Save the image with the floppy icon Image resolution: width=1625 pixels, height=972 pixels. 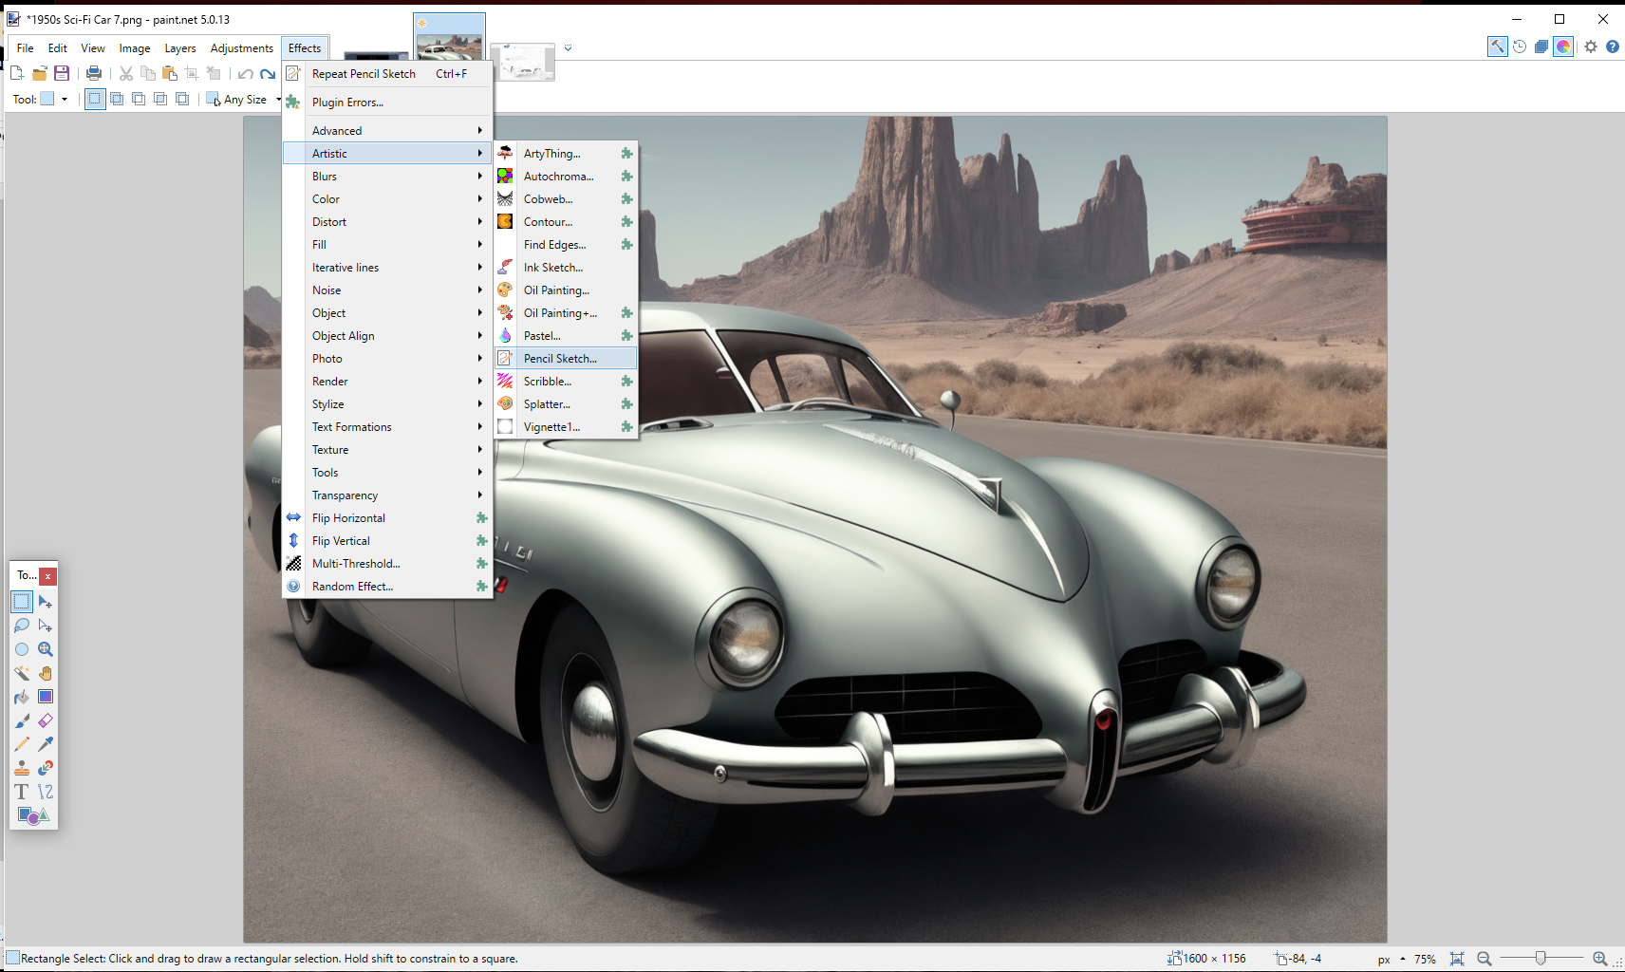[x=62, y=73]
